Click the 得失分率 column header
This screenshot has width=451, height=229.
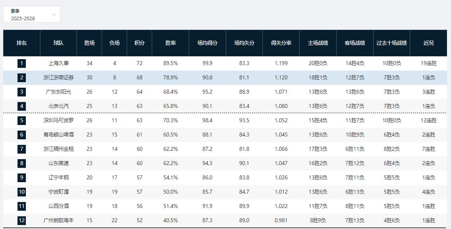(281, 43)
